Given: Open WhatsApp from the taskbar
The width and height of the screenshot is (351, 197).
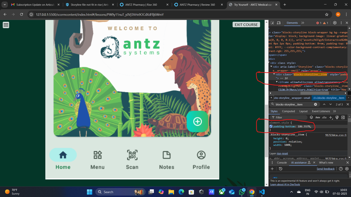Looking at the screenshot, I should pos(242,192).
